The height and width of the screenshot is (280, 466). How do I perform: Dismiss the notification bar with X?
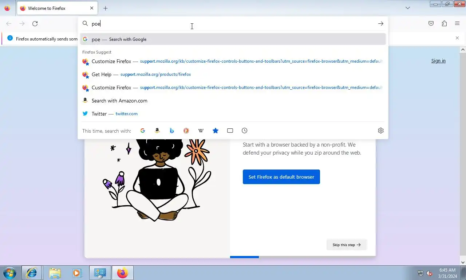(x=457, y=38)
